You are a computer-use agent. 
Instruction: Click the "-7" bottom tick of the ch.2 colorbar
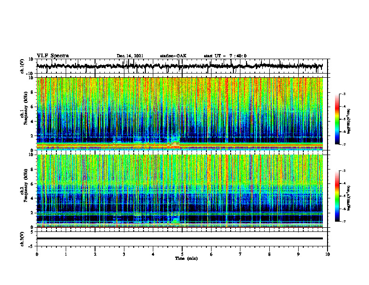[343, 222]
